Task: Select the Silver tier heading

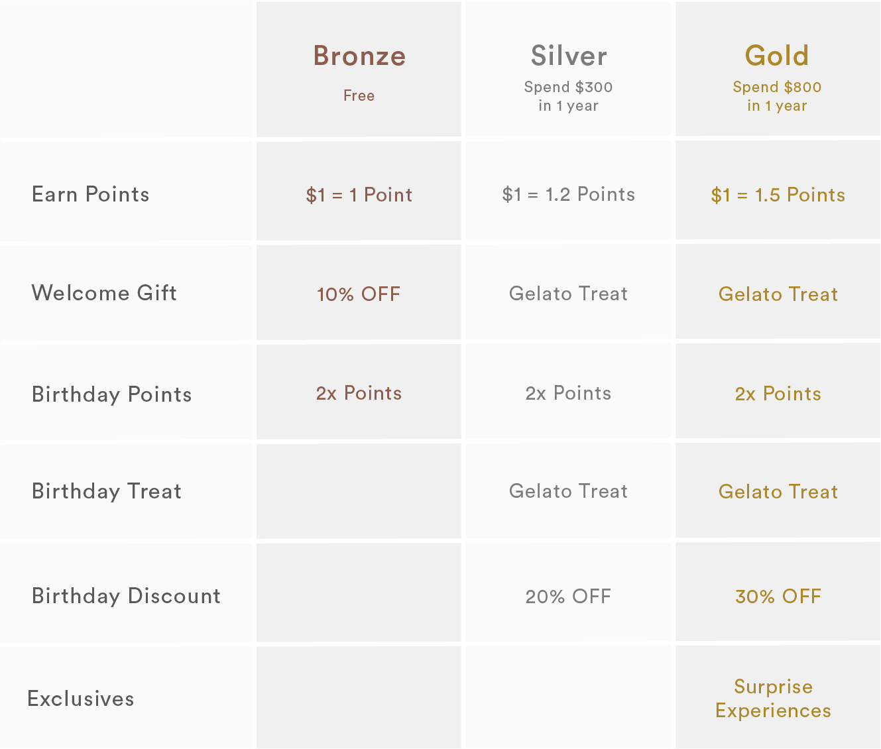Action: pyautogui.click(x=568, y=56)
